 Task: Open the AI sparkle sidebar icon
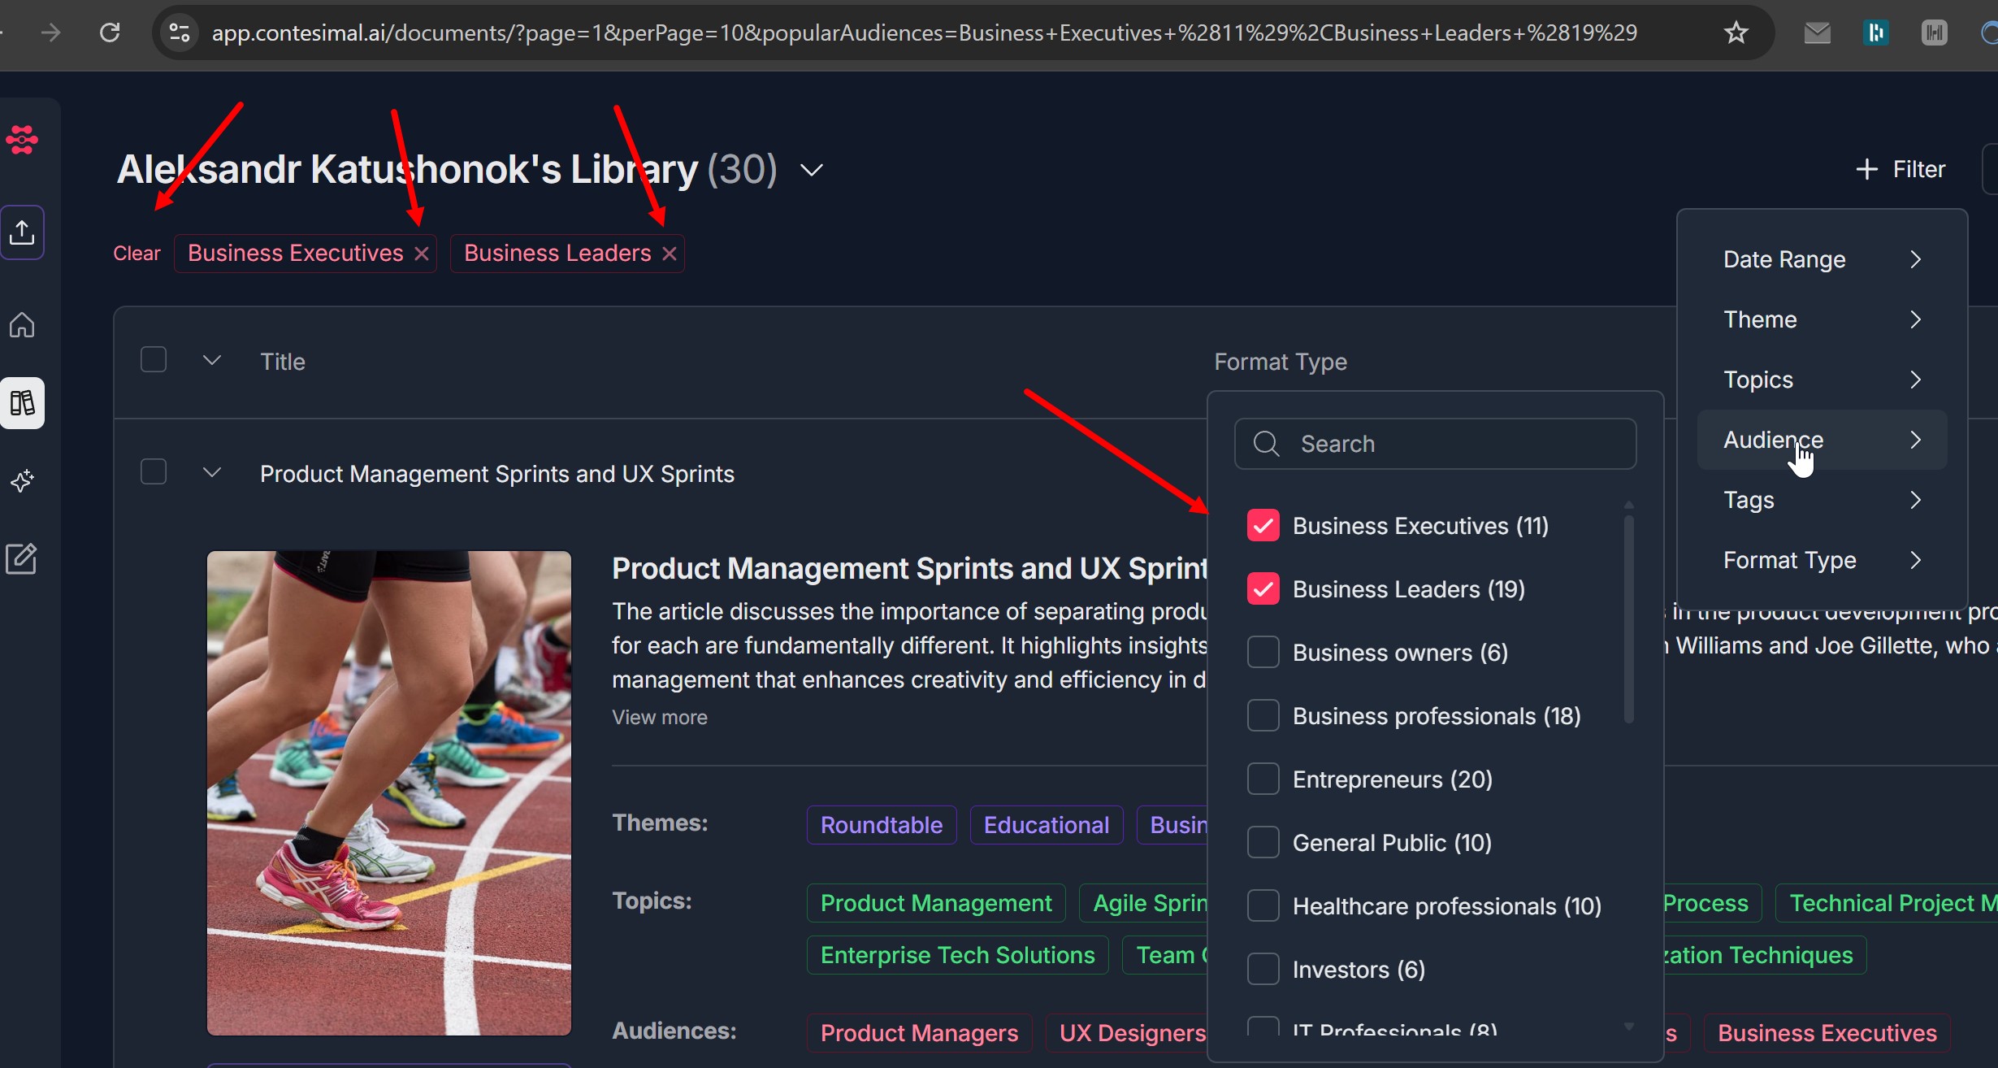(22, 481)
